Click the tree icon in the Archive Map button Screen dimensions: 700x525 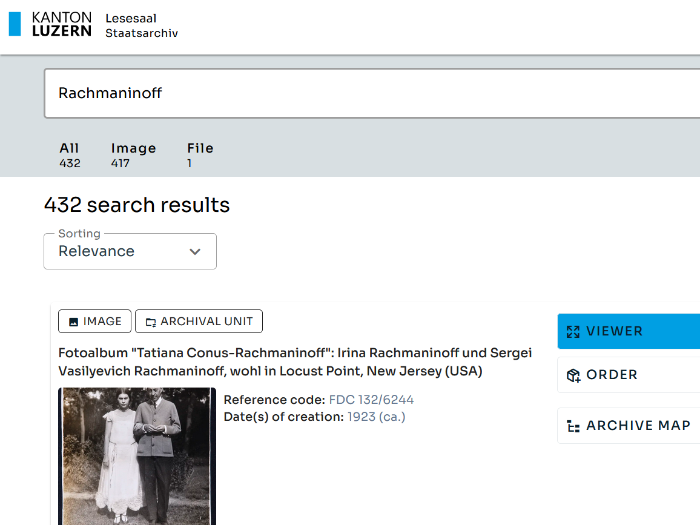pyautogui.click(x=573, y=426)
